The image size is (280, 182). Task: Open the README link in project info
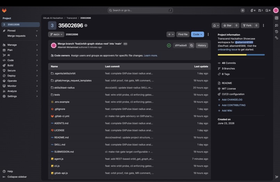tap(225, 83)
